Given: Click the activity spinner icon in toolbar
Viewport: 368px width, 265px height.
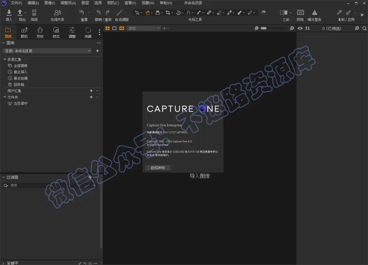Looking at the screenshot, I should click(263, 12).
